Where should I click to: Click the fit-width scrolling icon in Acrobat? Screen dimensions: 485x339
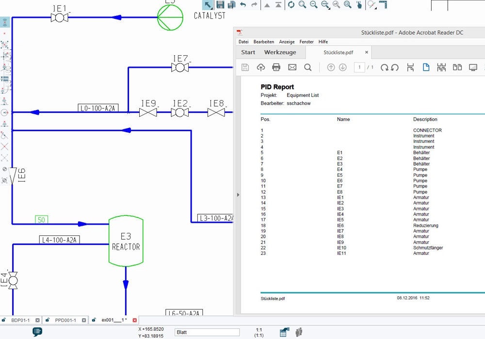tap(410, 67)
